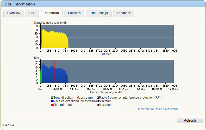Image resolution: width=206 pixels, height=130 pixels.
Task: Open the Feedback tab
Action: (124, 13)
